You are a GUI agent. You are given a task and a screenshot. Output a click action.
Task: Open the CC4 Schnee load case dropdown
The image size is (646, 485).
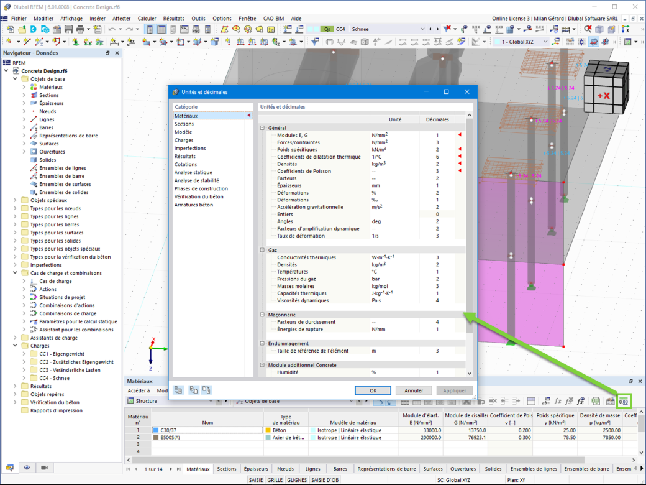tap(422, 29)
